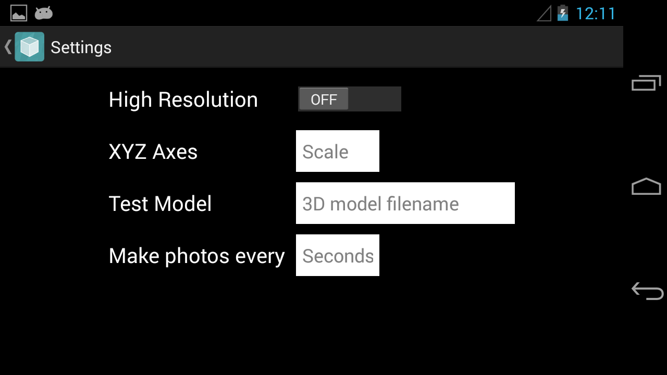
Task: Tap the High Resolution label
Action: point(183,99)
